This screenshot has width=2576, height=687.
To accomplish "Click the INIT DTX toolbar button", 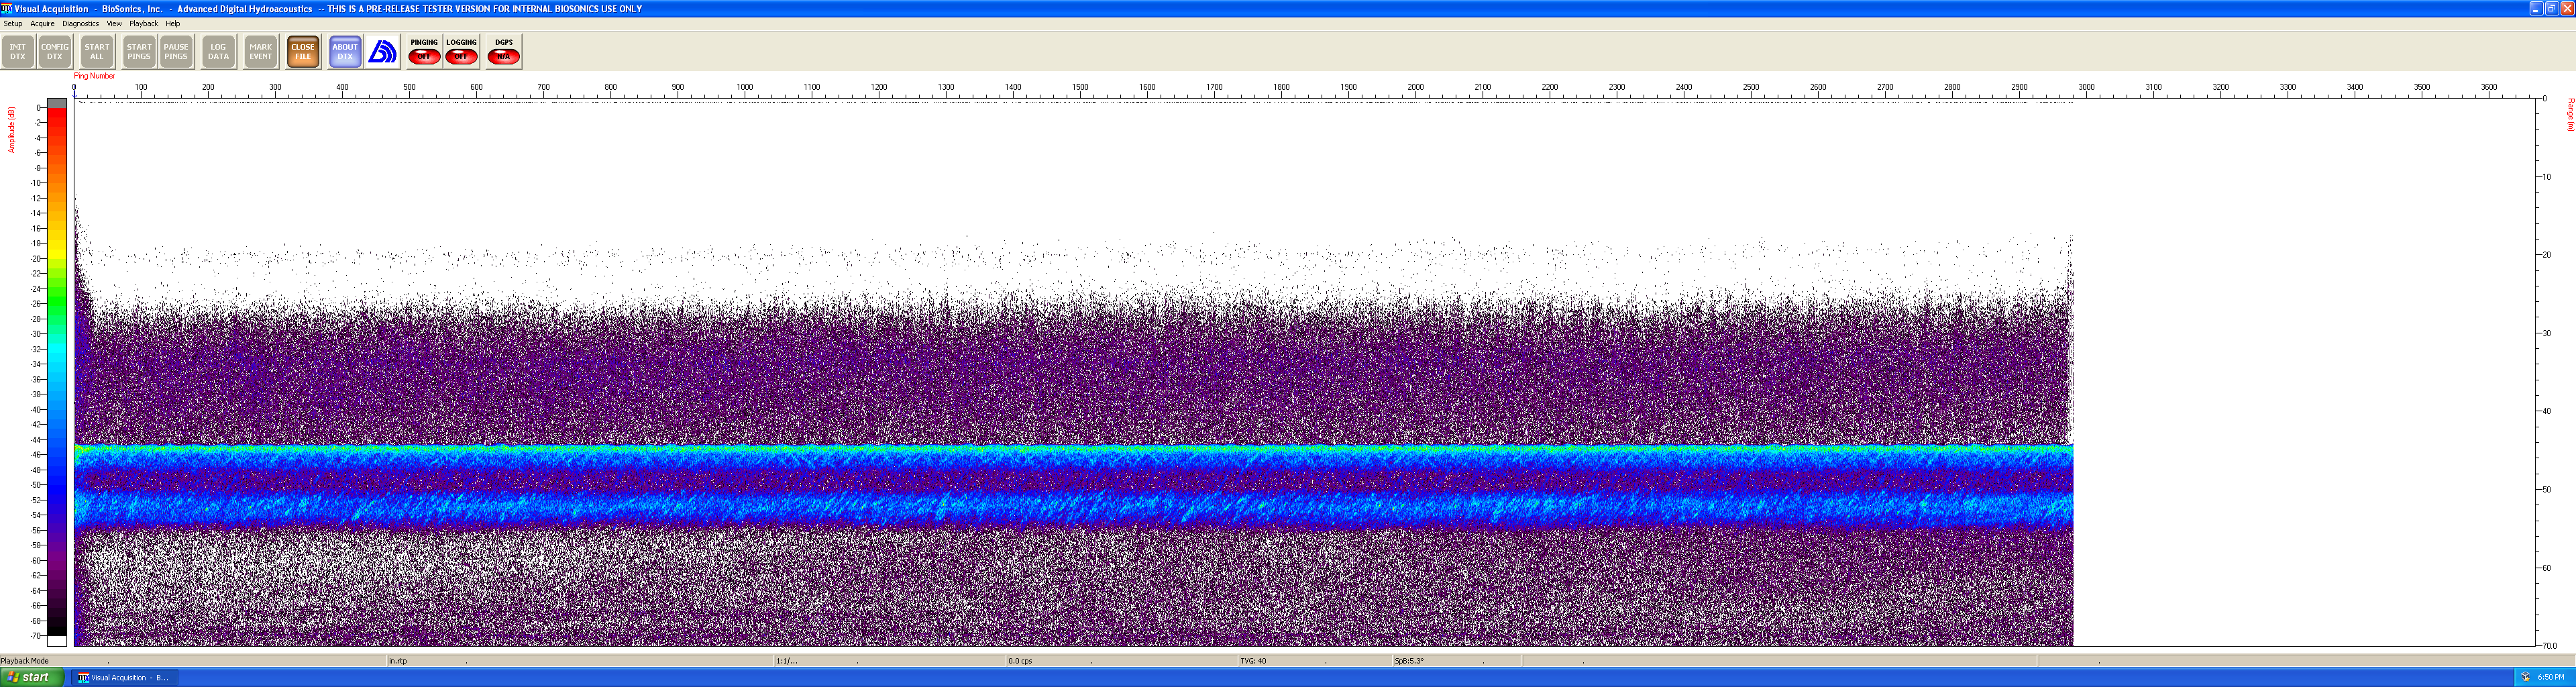I will coord(18,52).
